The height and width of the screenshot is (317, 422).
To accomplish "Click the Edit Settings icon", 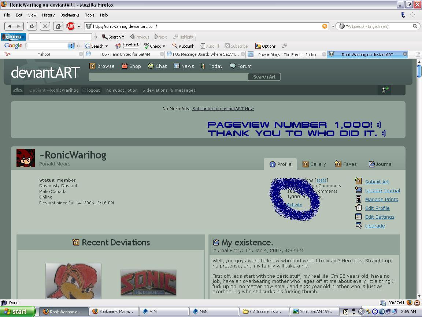I will (x=358, y=216).
